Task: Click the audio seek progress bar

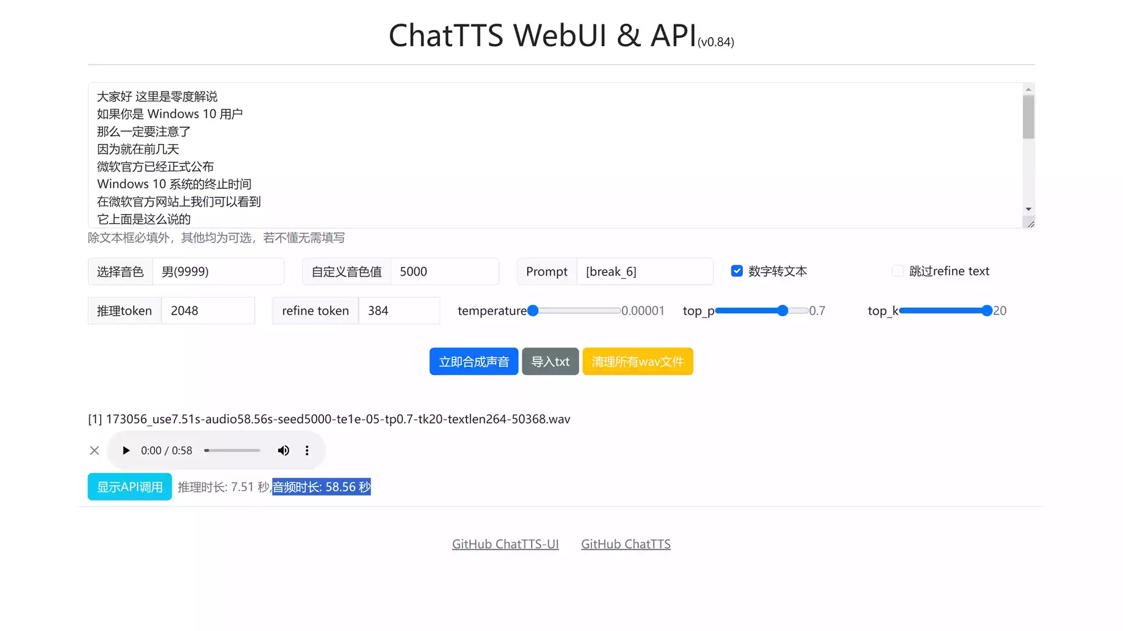Action: [x=232, y=451]
